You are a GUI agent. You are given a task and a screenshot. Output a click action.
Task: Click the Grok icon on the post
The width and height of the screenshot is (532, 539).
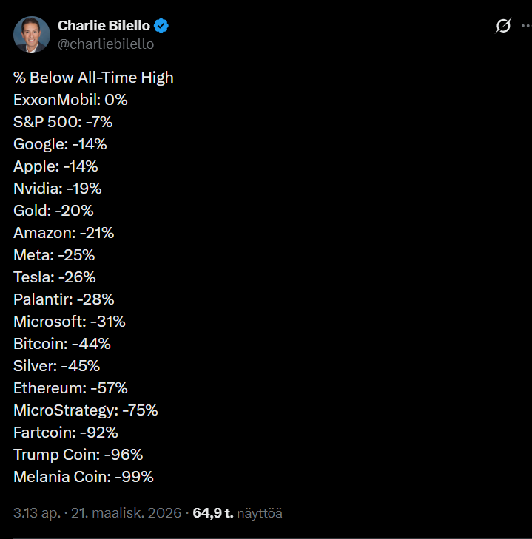(x=502, y=27)
